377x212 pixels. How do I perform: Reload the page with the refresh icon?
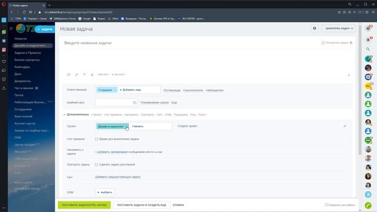pos(24,12)
